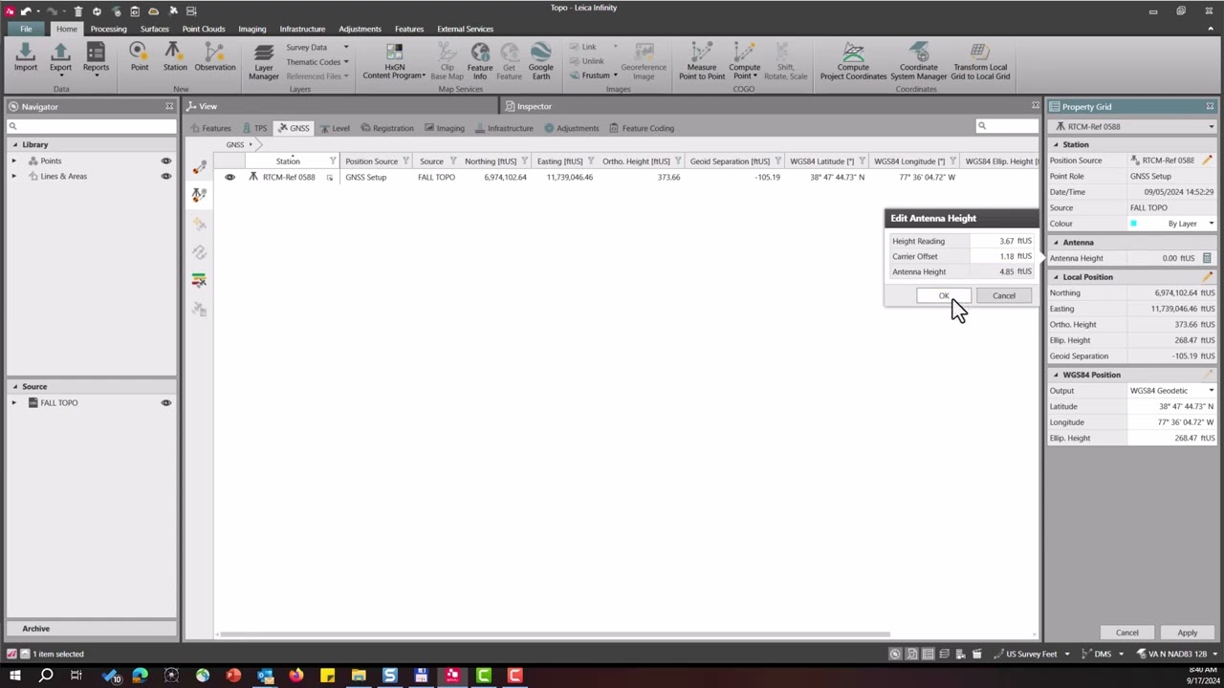Toggle visibility of the Points library item
This screenshot has height=688, width=1224.
166,161
